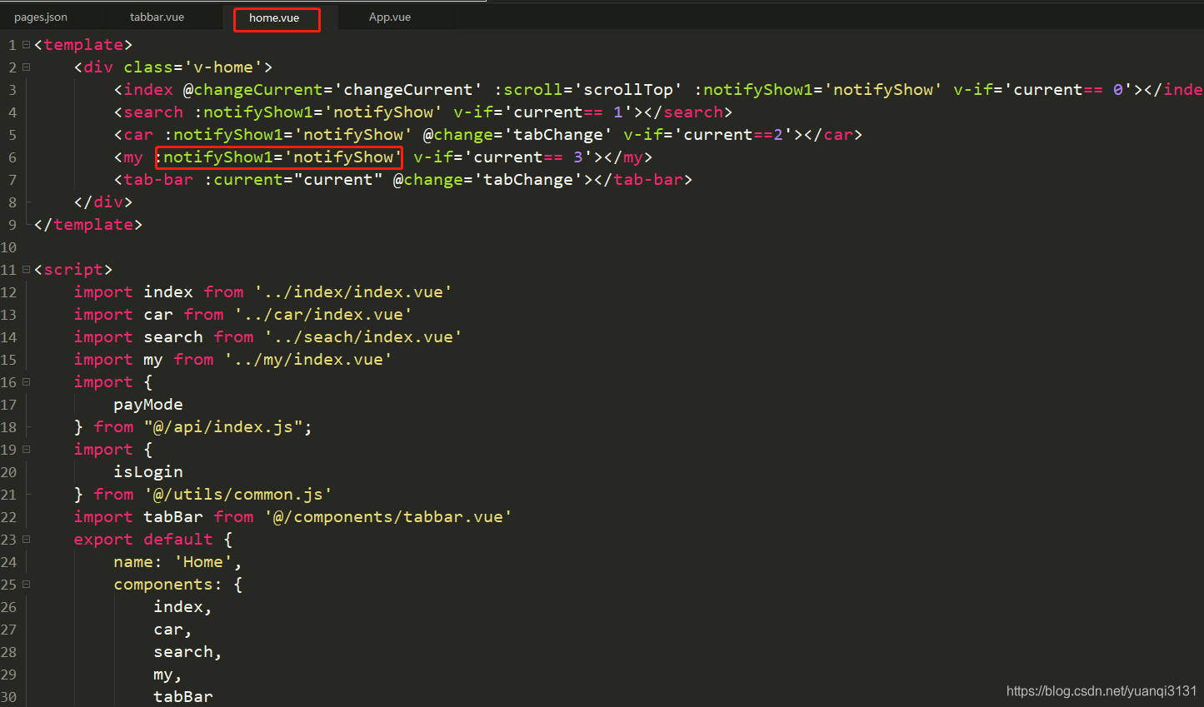Screen dimensions: 1204x707
Task: Click 'search,' entry on line 28
Action: pos(188,652)
